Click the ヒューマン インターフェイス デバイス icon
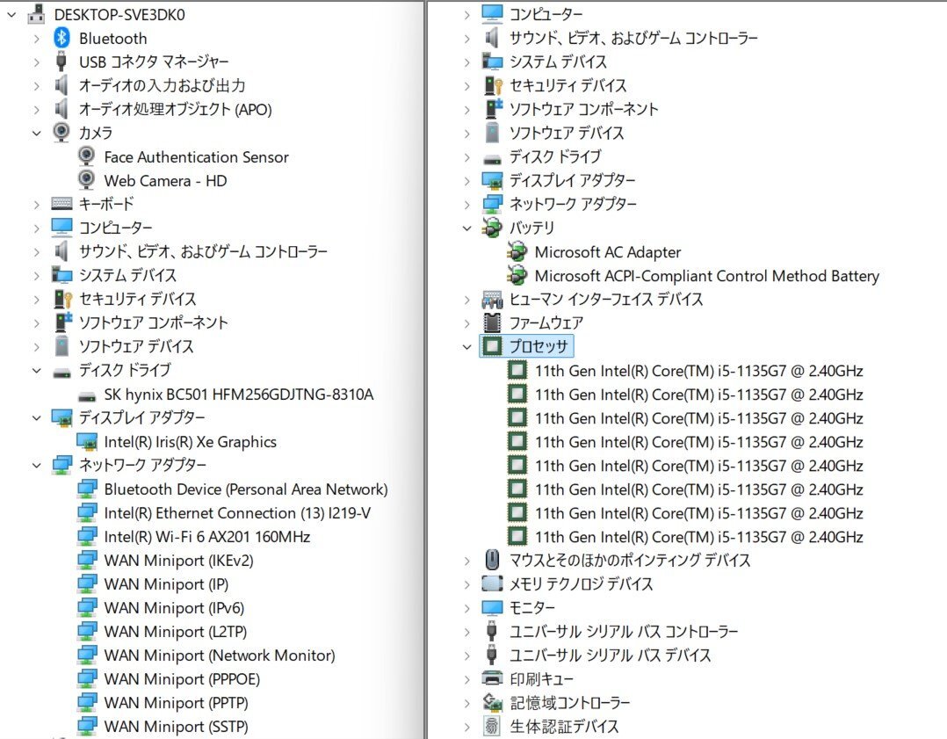The width and height of the screenshot is (947, 739). (x=492, y=299)
